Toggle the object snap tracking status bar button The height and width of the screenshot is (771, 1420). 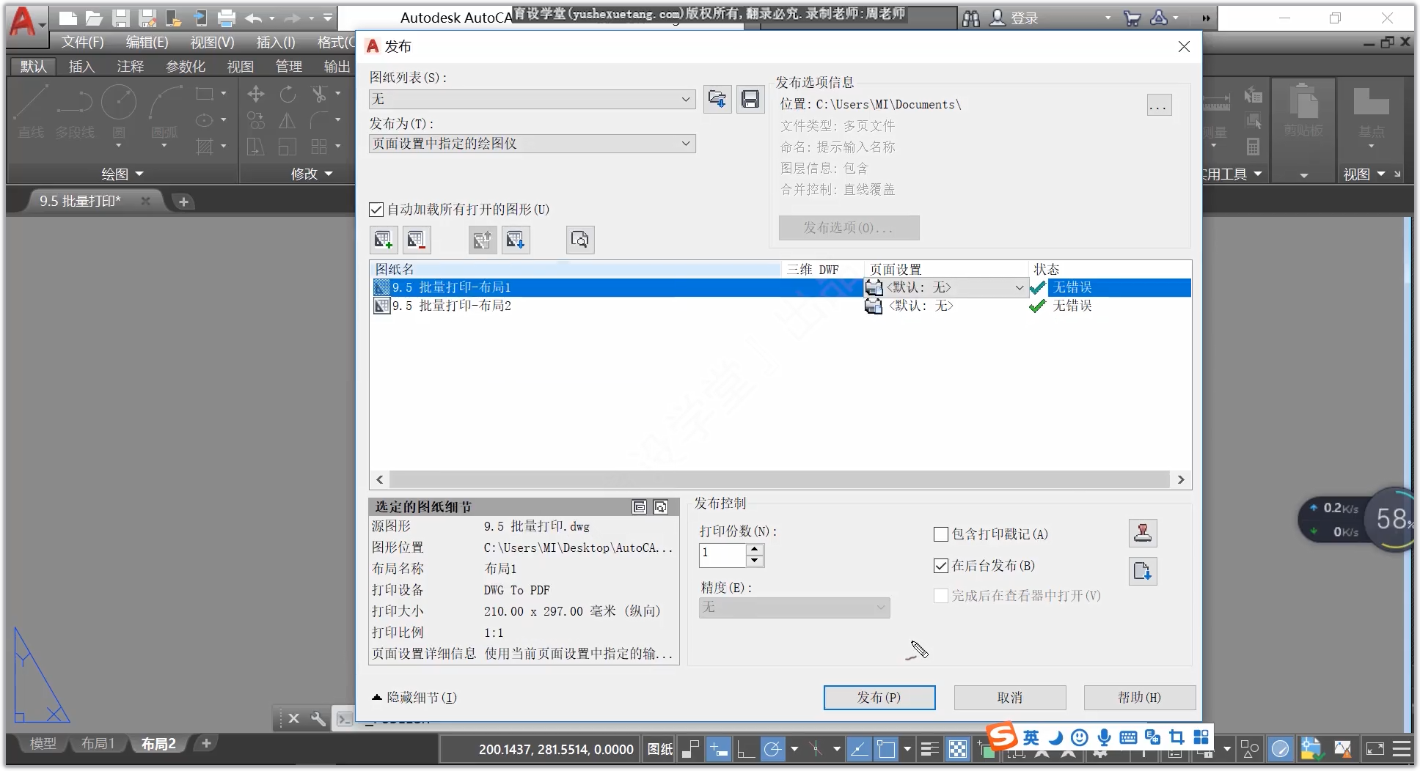[858, 749]
